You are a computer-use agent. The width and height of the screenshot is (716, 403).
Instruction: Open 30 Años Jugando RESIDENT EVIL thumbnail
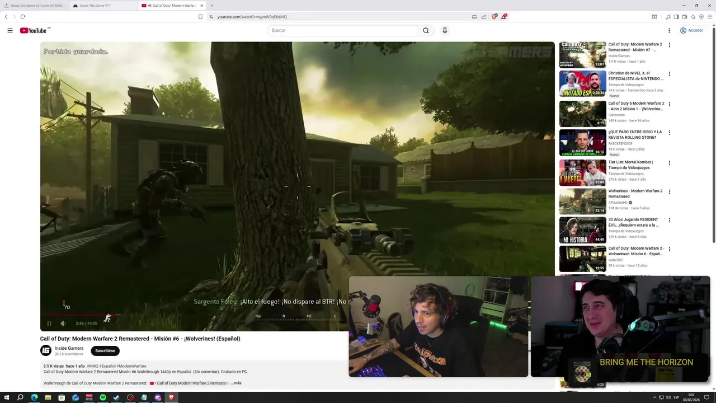coord(582,229)
